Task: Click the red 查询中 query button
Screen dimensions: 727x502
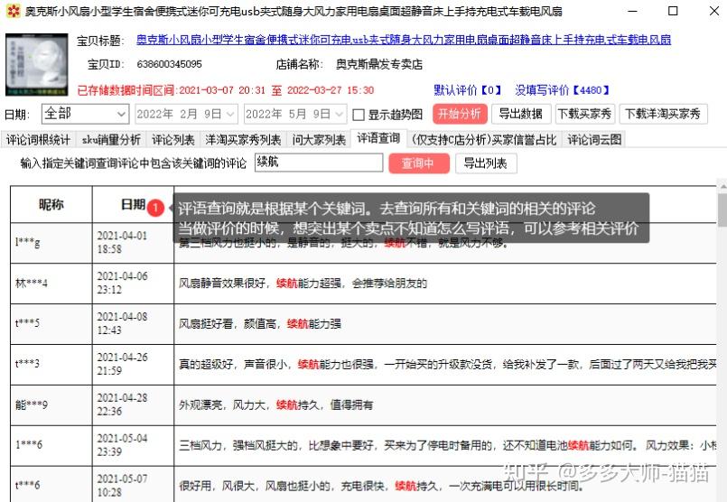Action: coord(418,163)
